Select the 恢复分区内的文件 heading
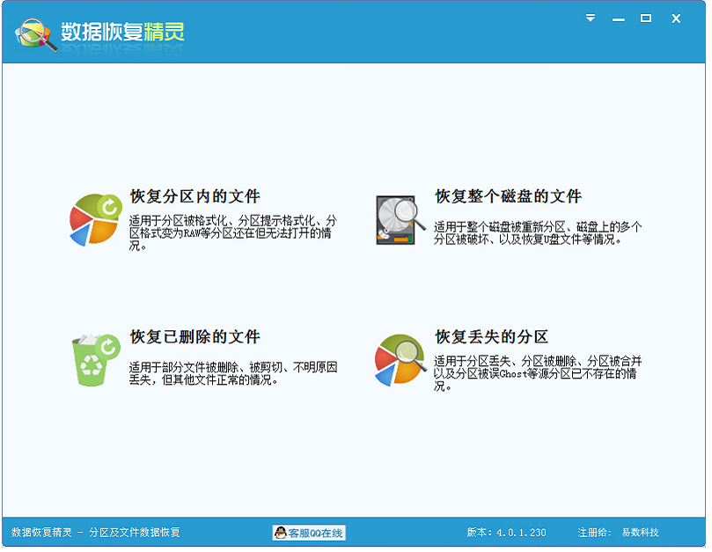712x552 pixels. click(x=195, y=196)
